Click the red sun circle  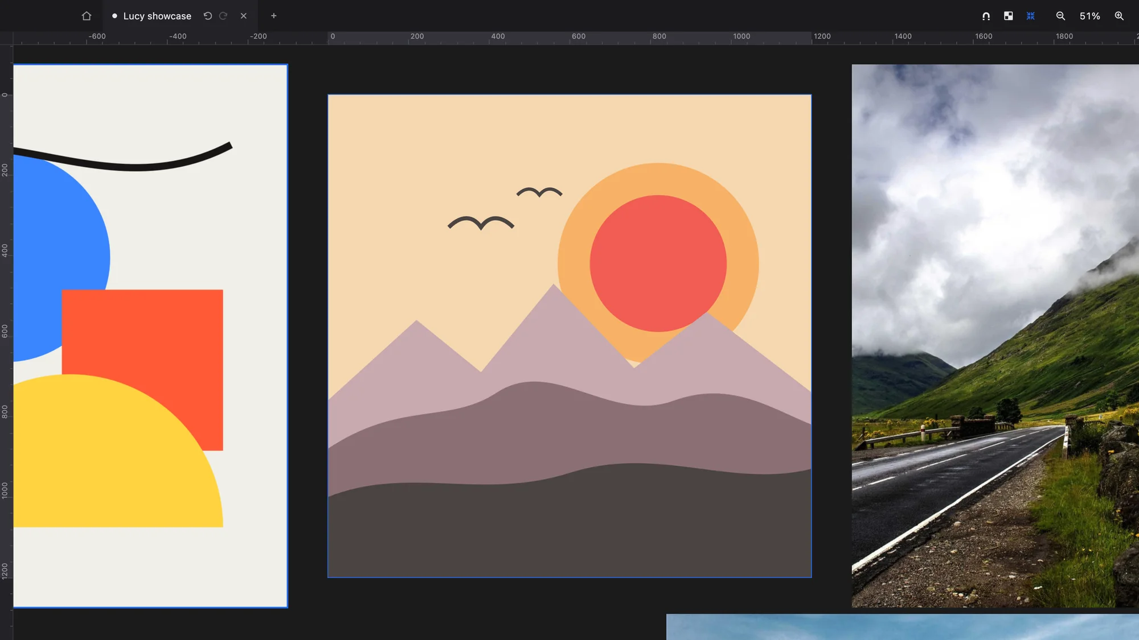click(658, 263)
